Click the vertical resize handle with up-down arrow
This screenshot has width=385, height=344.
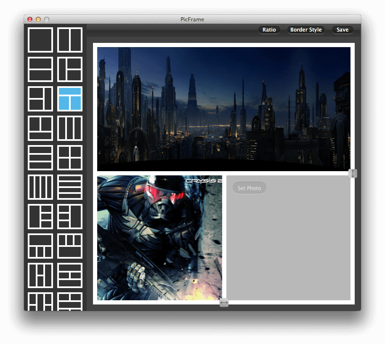pyautogui.click(x=353, y=174)
